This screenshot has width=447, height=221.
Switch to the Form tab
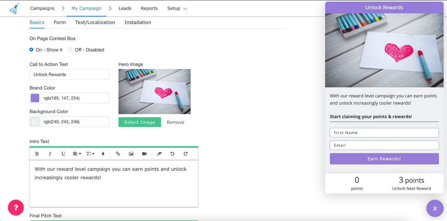[60, 22]
